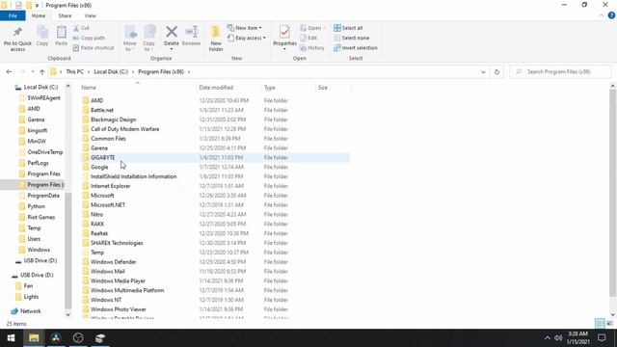Switch to Details view icon in status bar
617x347 pixels.
[600, 324]
